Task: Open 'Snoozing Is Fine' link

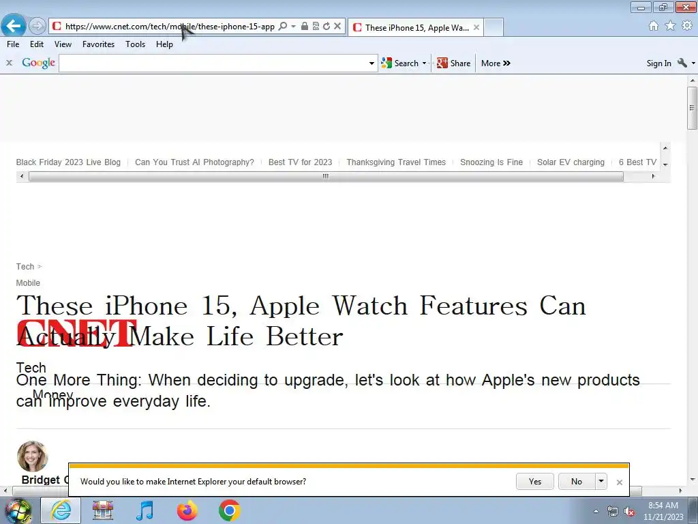Action: pos(491,162)
